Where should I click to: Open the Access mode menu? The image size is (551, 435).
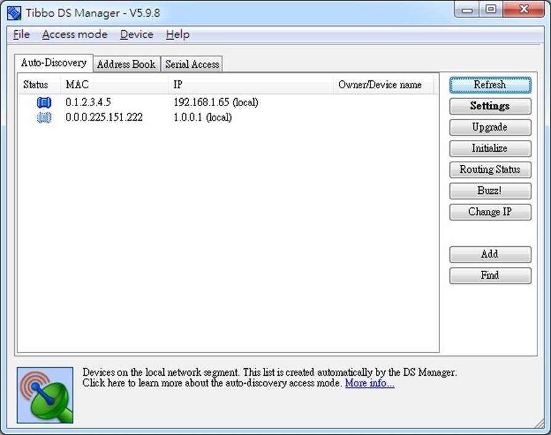point(75,35)
